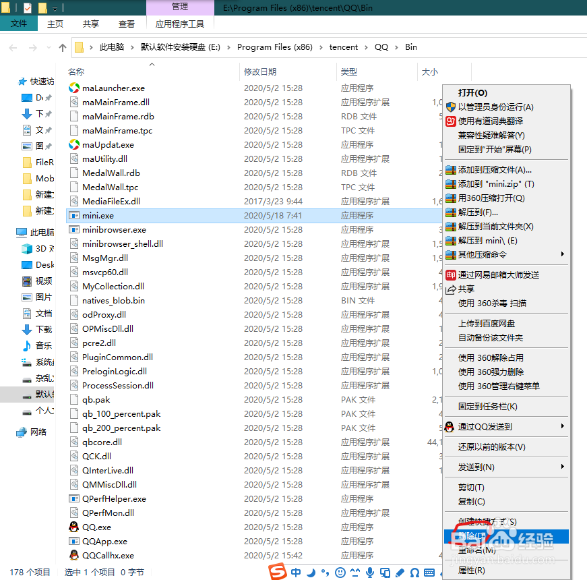Click the tencent breadcrumb segment
Viewport: 587px width, 580px height.
pyautogui.click(x=343, y=47)
